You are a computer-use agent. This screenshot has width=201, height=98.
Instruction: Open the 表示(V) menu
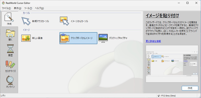tap(18, 8)
